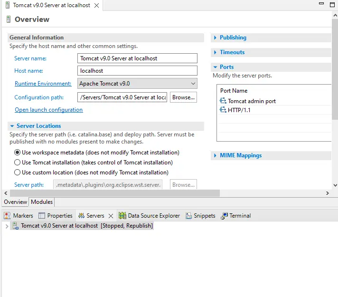The width and height of the screenshot is (338, 297).
Task: Click the Terminal view icon
Action: [x=224, y=216]
